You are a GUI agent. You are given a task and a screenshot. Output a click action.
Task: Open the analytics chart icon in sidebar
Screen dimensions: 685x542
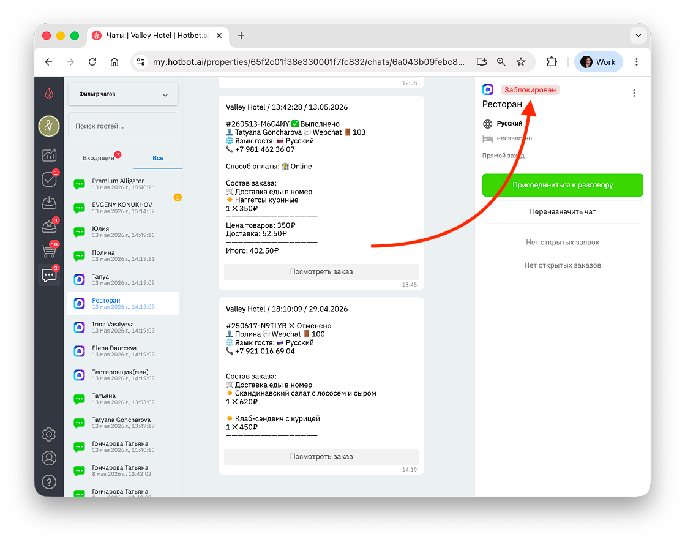point(49,155)
